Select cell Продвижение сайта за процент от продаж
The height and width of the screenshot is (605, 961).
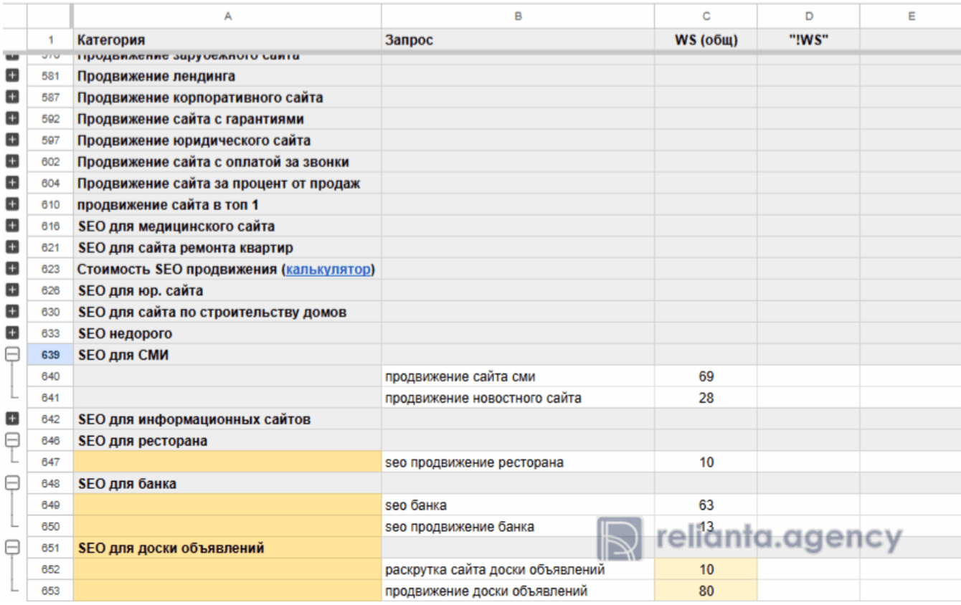click(x=227, y=184)
